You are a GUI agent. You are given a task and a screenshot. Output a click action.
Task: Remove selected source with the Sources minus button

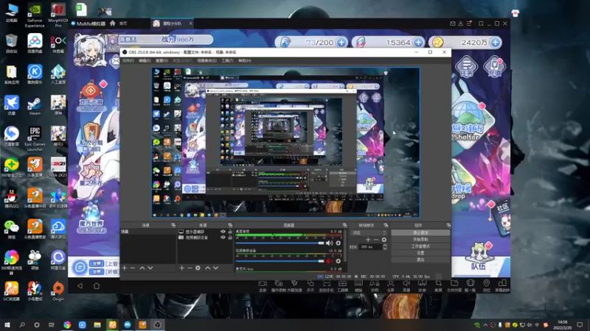[190, 268]
